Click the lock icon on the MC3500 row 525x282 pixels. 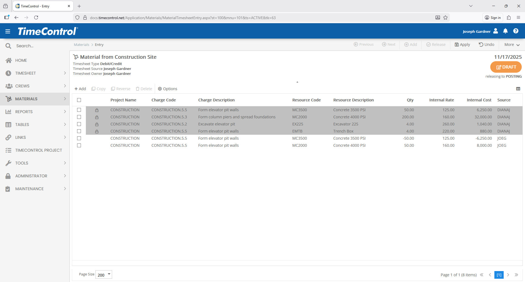[97, 110]
